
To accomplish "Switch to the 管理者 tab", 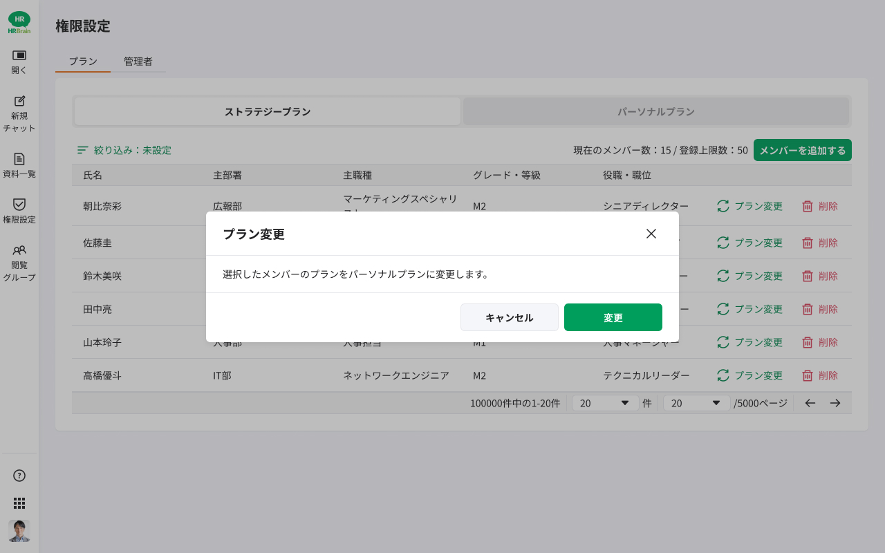I will tap(138, 62).
